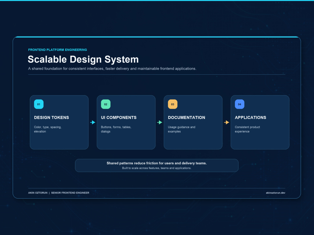Click the 01 cyan step badge
Screen dimensions: 314x235
point(39,104)
